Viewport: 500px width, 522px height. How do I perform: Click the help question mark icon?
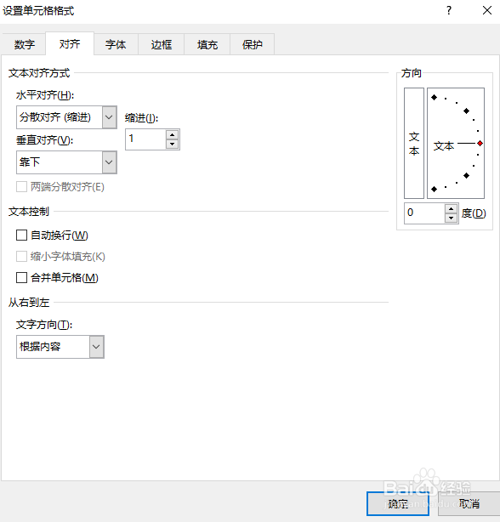tap(449, 11)
